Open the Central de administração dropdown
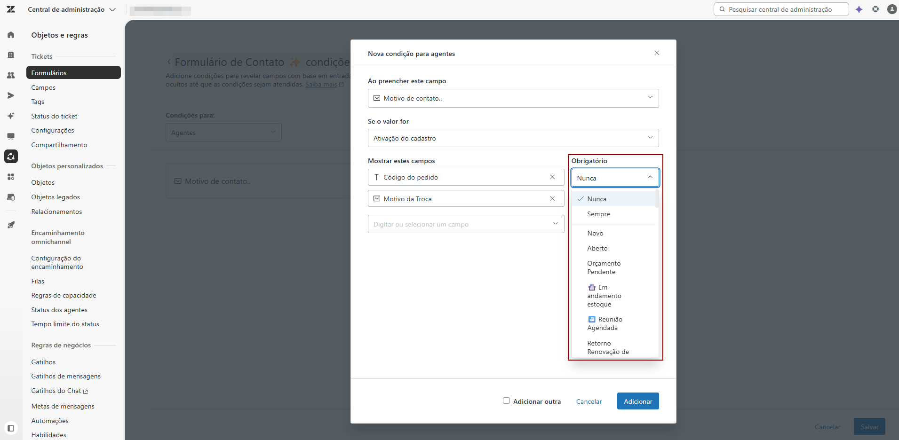 coord(72,9)
